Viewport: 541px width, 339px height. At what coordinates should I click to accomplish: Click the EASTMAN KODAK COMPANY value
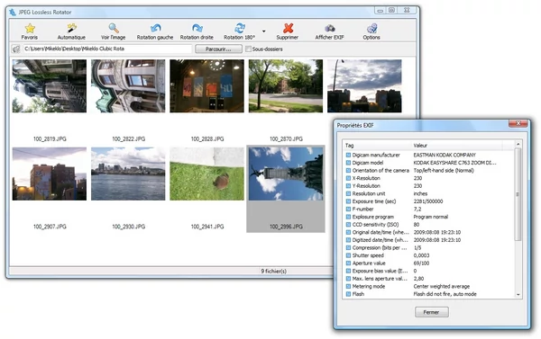[x=445, y=155]
